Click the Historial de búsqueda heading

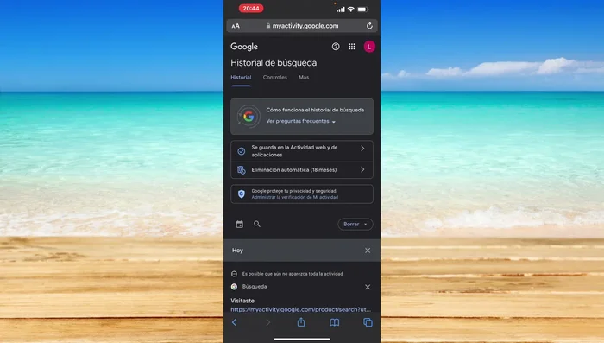(274, 63)
